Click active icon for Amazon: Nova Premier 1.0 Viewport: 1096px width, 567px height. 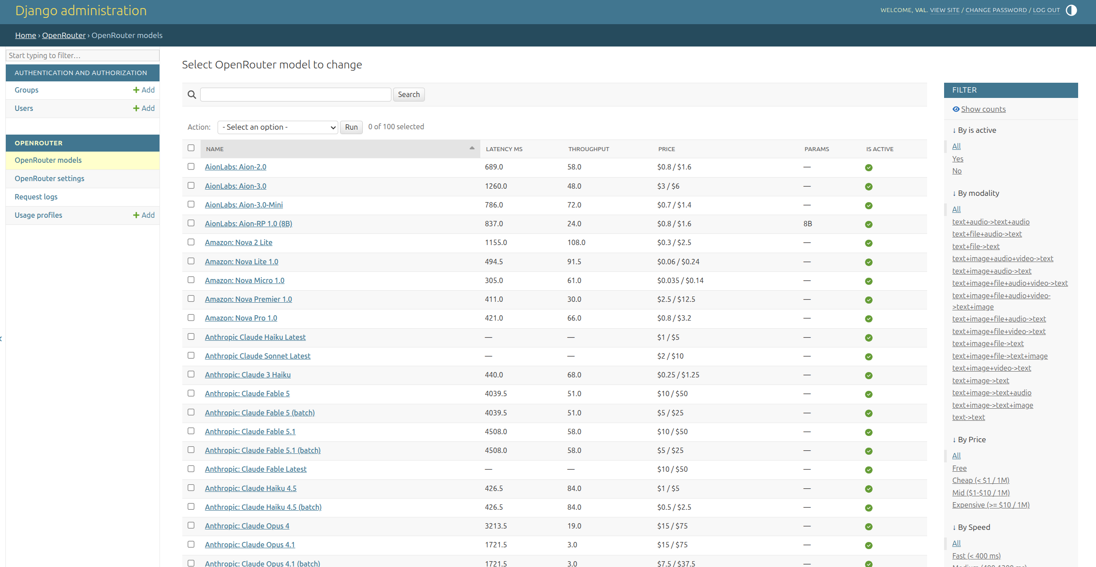point(869,300)
